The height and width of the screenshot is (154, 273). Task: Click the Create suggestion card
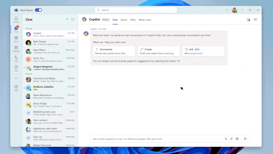point(159,51)
